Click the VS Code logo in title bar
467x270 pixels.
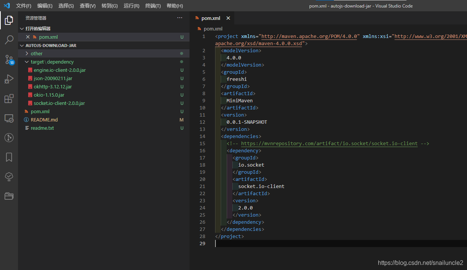tap(6, 6)
